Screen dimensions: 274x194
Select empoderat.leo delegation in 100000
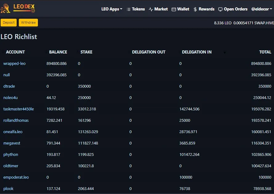(186, 177)
